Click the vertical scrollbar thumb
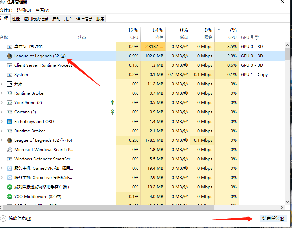 (x=287, y=54)
